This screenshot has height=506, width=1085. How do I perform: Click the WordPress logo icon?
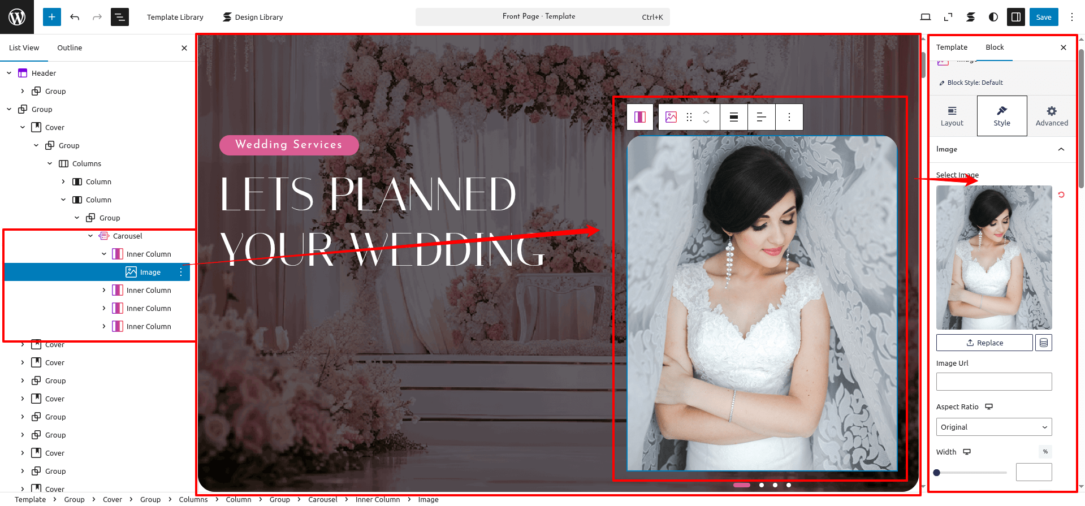17,17
